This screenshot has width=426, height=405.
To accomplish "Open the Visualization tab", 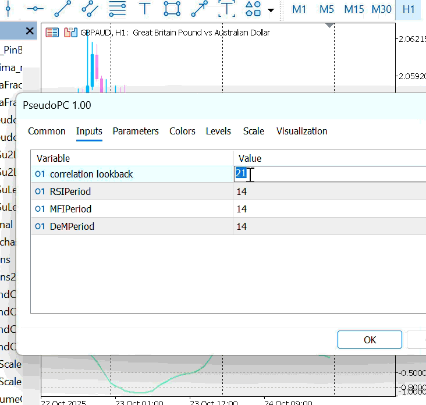I will click(301, 131).
